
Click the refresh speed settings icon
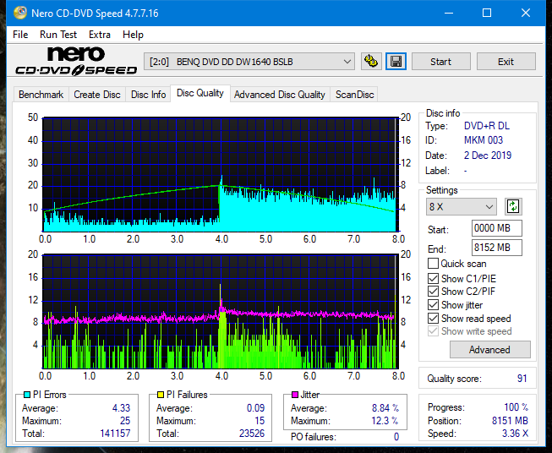coord(513,206)
